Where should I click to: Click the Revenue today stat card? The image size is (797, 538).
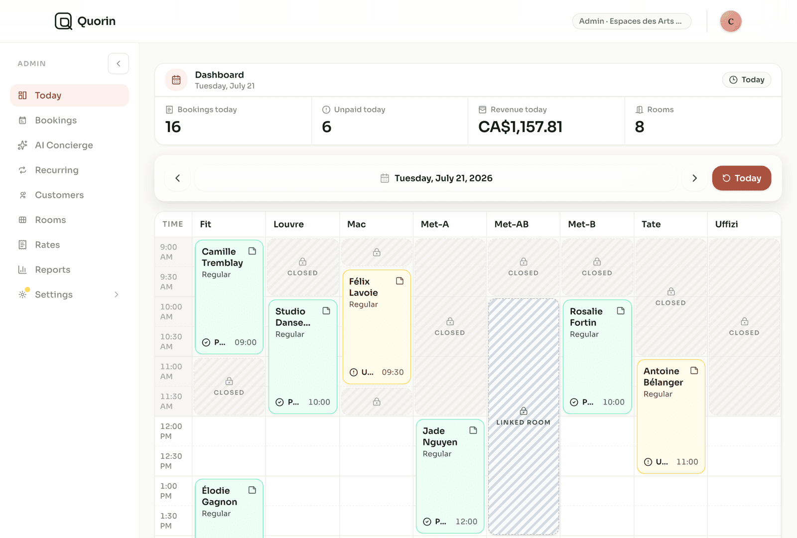click(x=546, y=121)
